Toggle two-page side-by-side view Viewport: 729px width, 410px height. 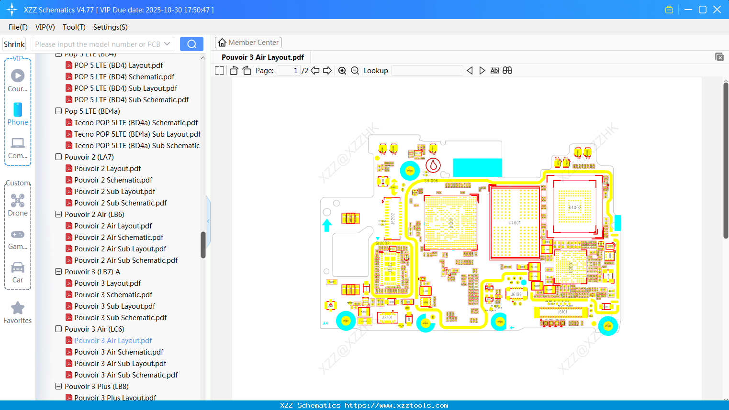click(219, 70)
